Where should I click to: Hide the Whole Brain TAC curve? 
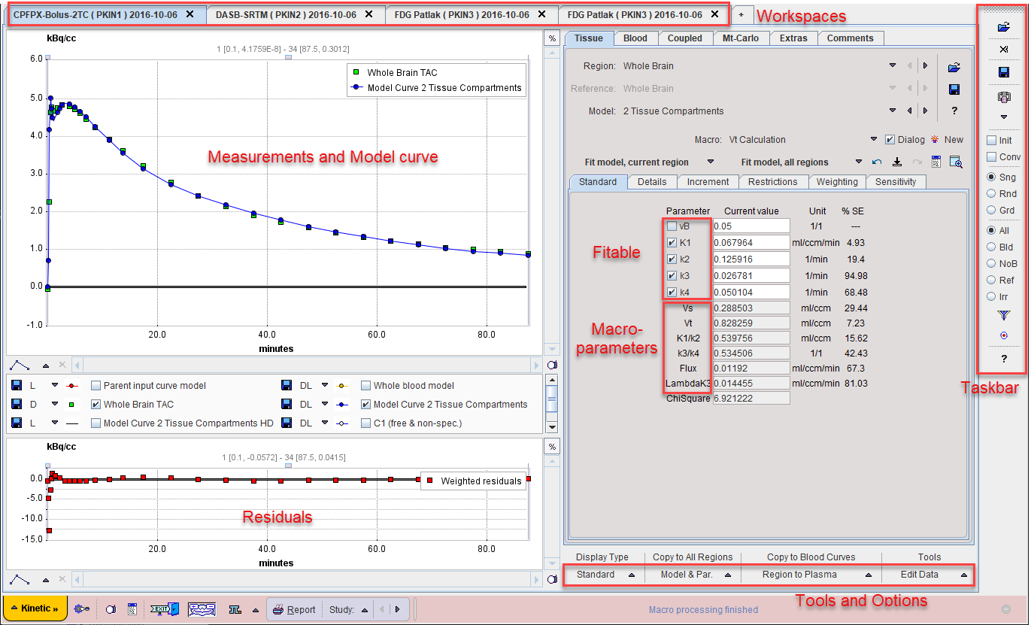click(96, 405)
